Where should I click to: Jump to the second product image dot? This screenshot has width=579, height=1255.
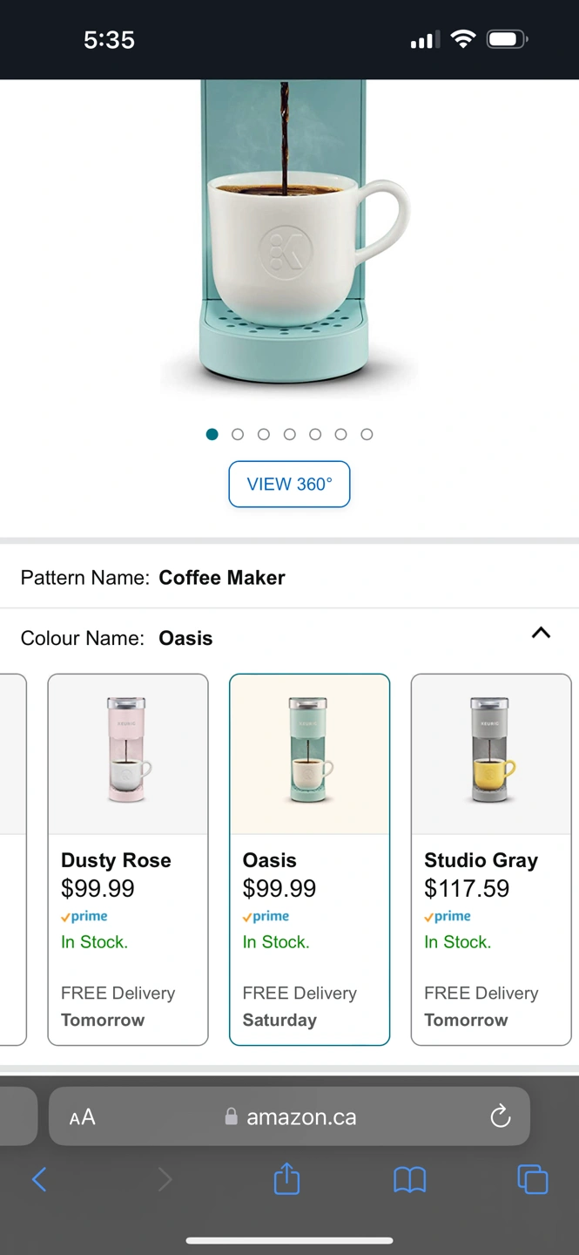click(238, 434)
